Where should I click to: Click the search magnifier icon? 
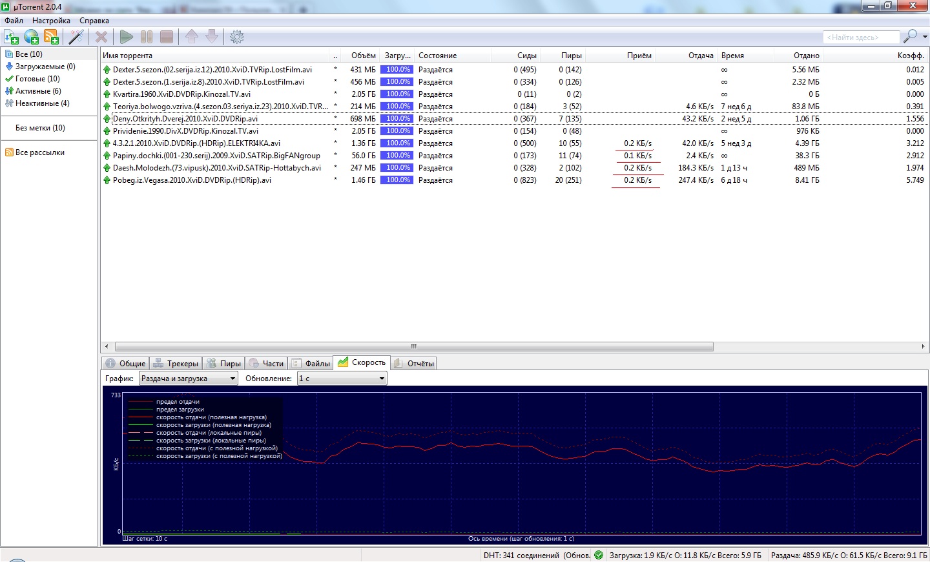tap(909, 36)
